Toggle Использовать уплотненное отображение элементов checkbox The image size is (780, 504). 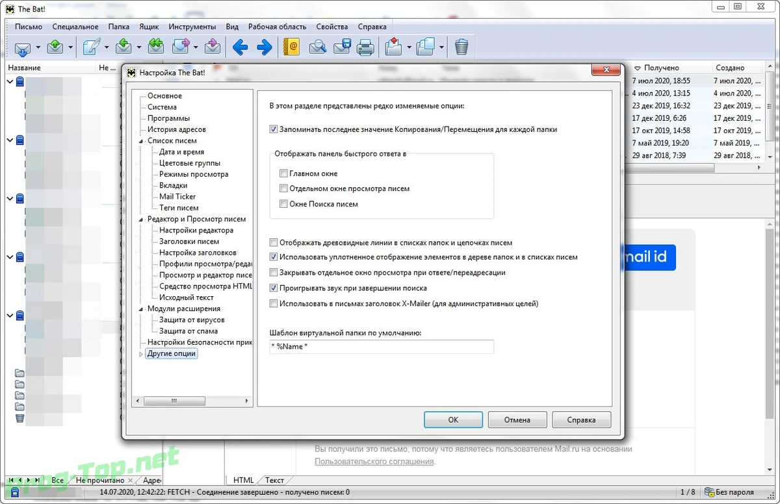tap(274, 257)
